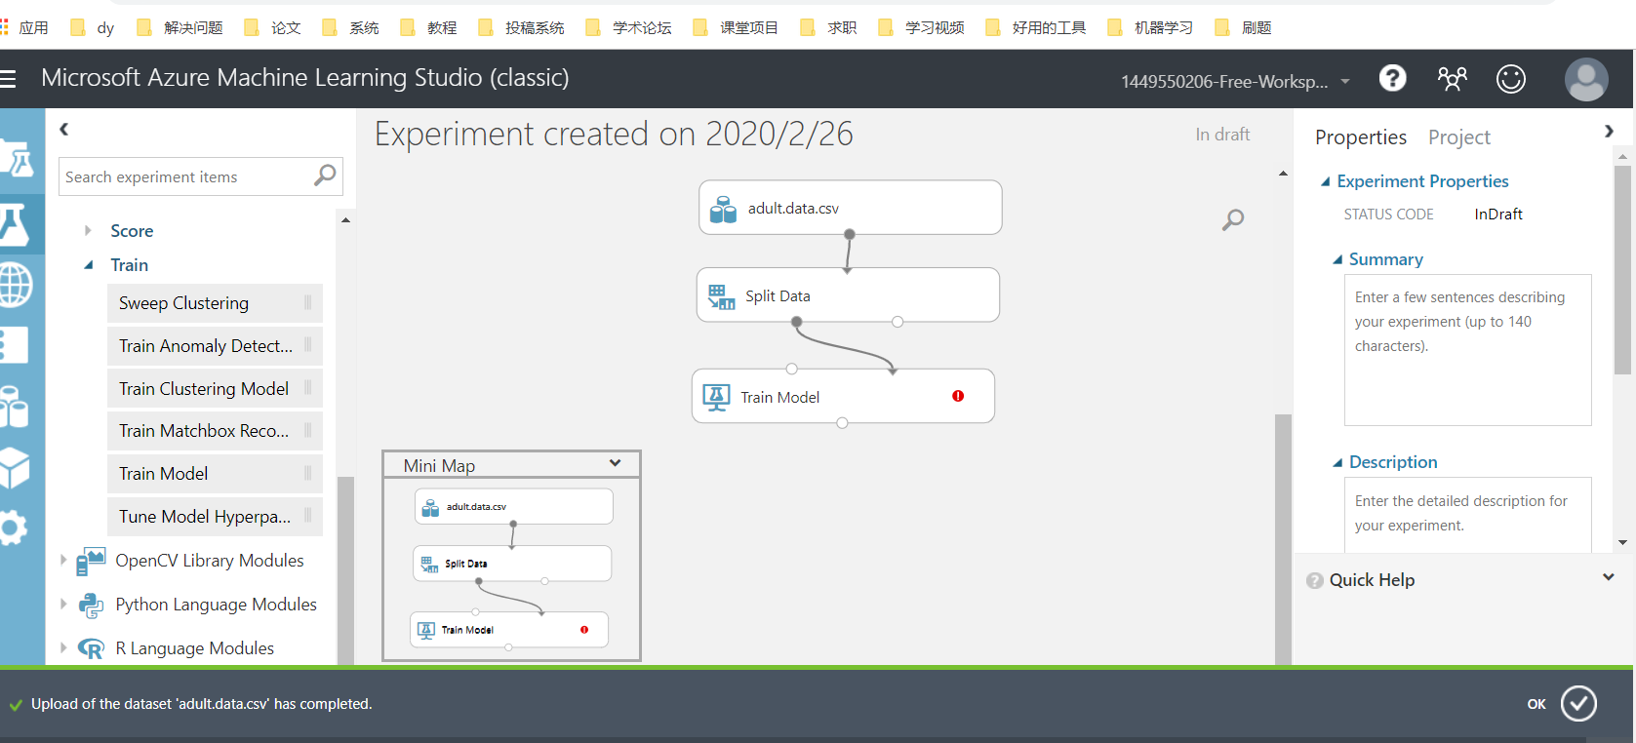Click the experiment title text
Image resolution: width=1636 pixels, height=743 pixels.
point(614,134)
